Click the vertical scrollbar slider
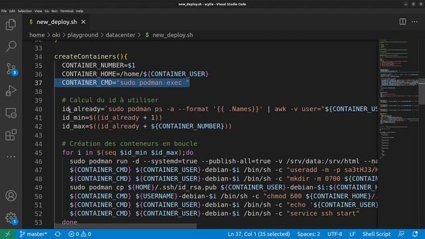This screenshot has width=425, height=239. (422, 92)
